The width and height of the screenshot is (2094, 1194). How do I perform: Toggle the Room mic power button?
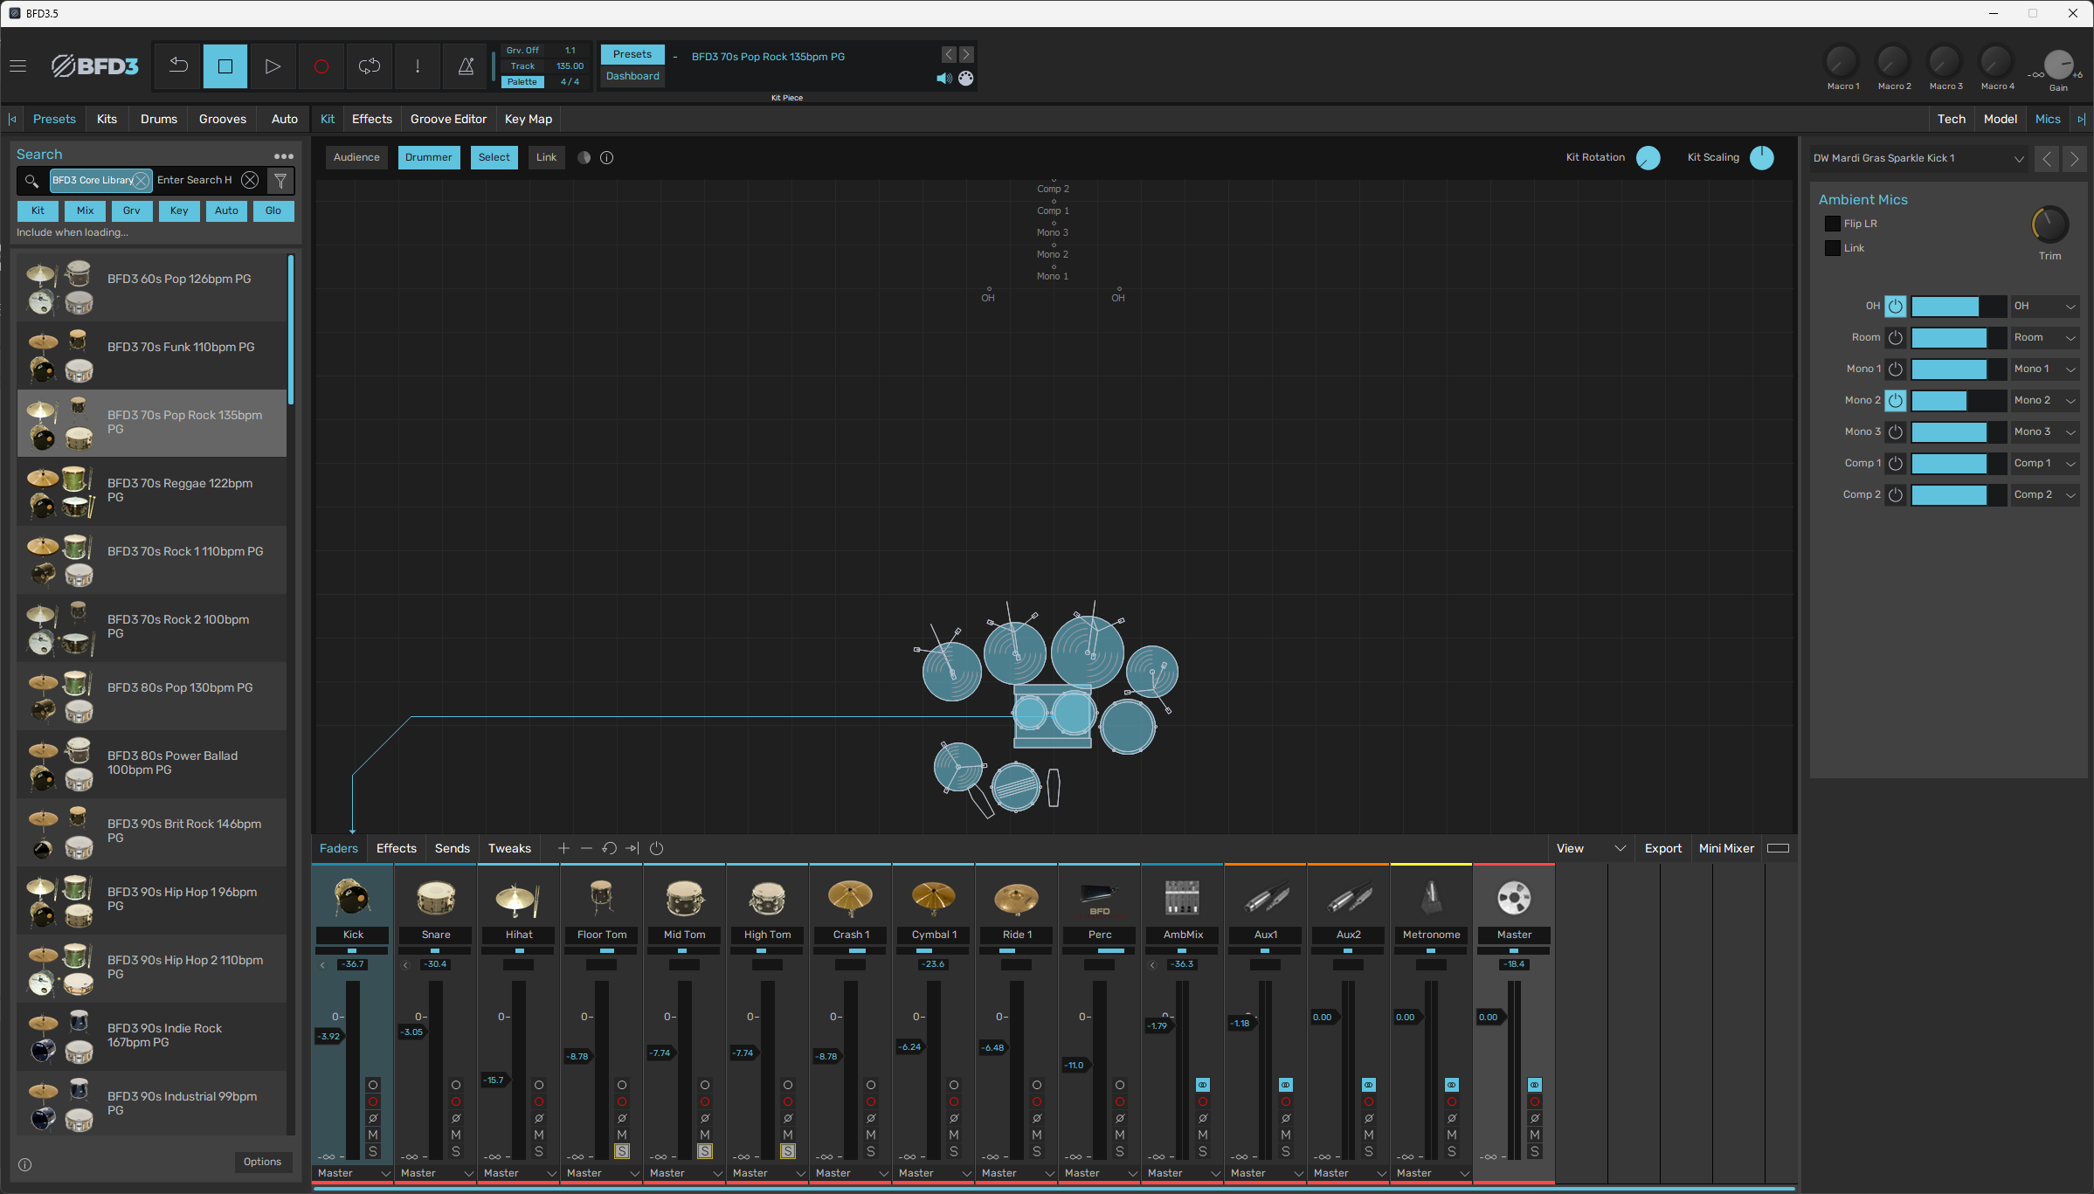[x=1895, y=338]
